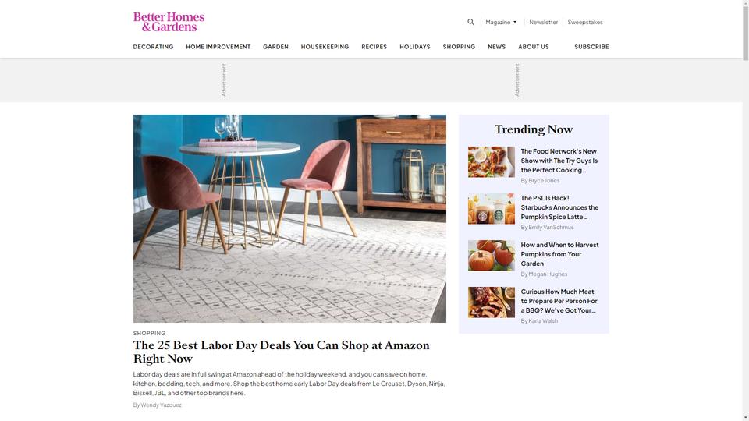Go to the Recipes section
The image size is (749, 421).
point(374,47)
